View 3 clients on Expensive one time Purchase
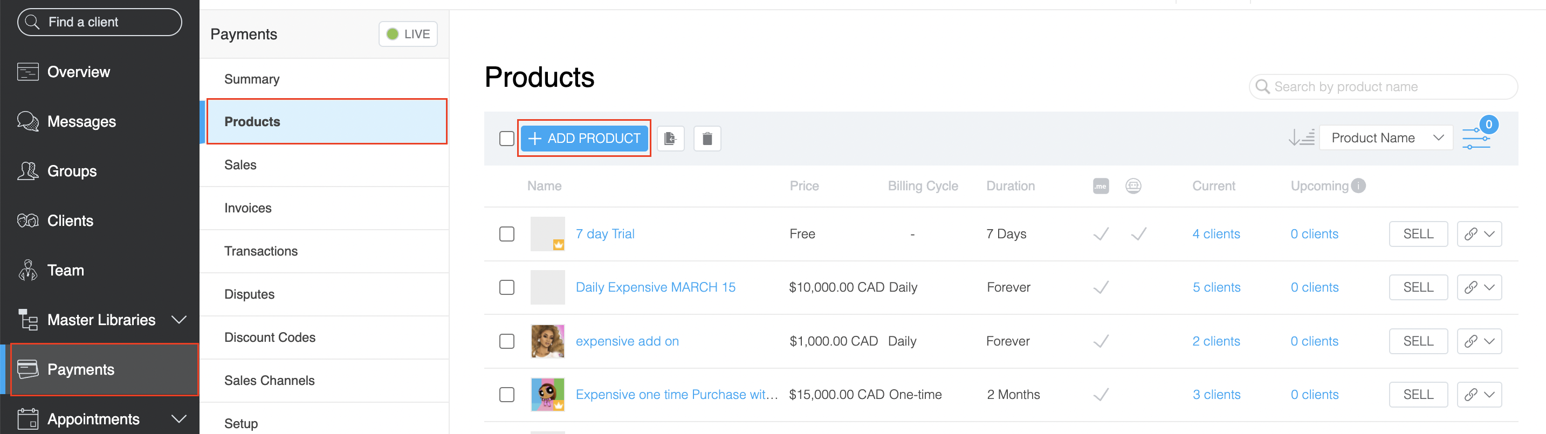1546x434 pixels. [1216, 395]
